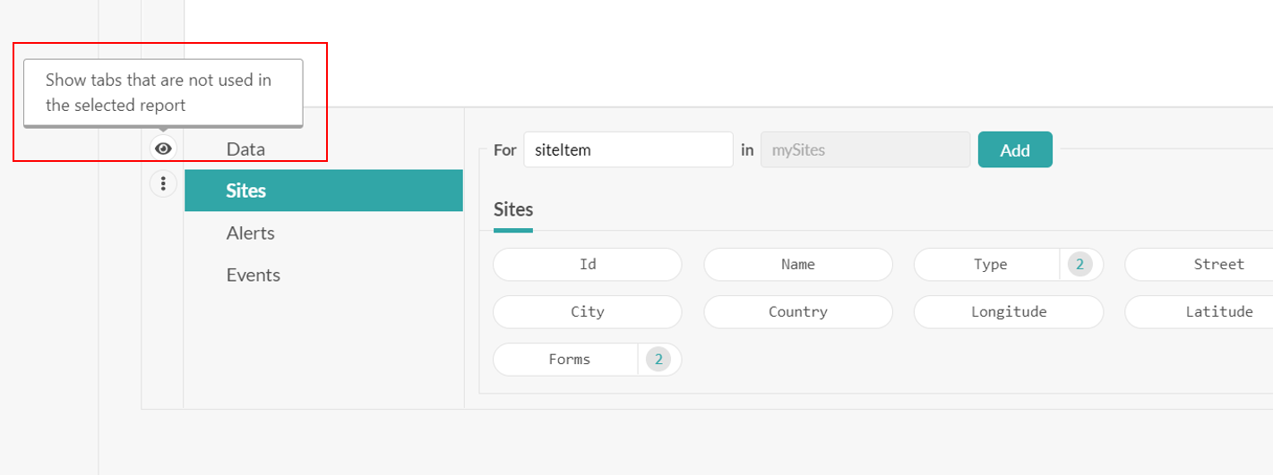1273x475 pixels.
Task: Insert the Name field chip
Action: [798, 265]
